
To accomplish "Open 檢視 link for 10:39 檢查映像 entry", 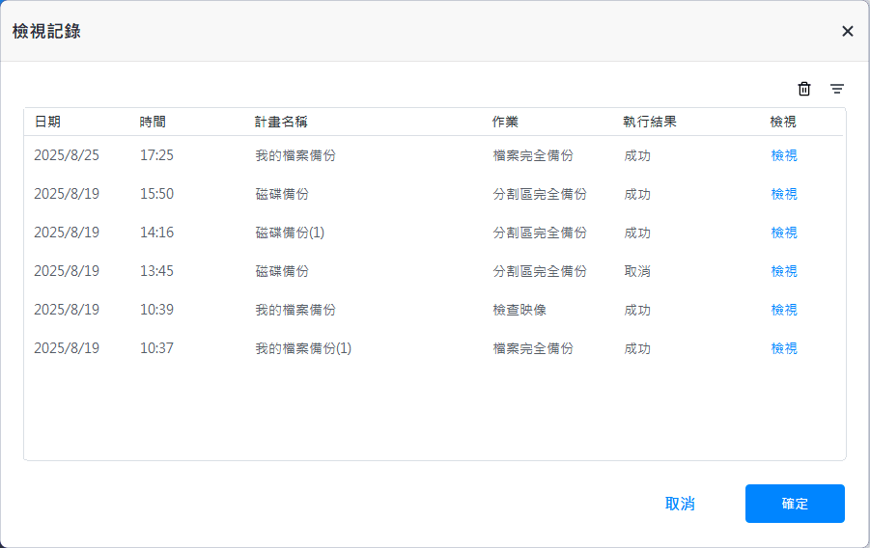I will 784,310.
